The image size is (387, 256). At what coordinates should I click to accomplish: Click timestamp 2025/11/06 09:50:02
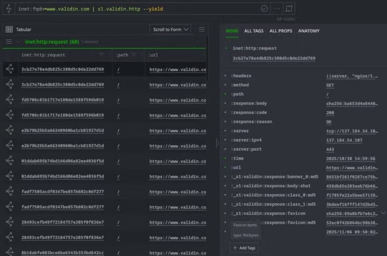point(352,232)
